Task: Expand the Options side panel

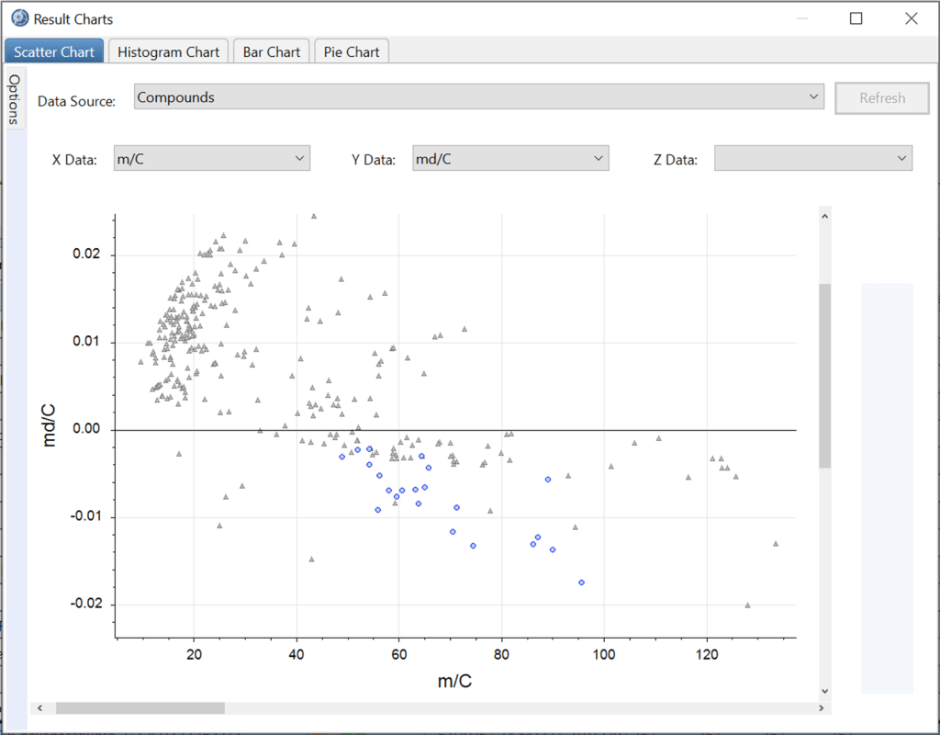Action: click(x=14, y=99)
